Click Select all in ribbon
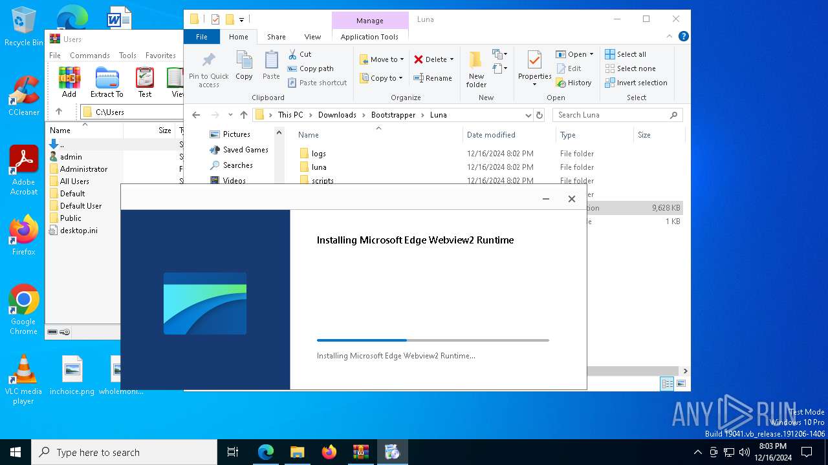Viewport: 828px width, 465px height. click(626, 54)
